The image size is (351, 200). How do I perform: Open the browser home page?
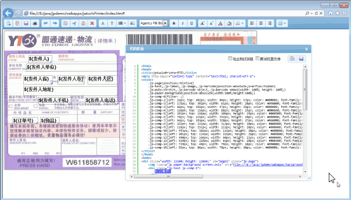point(330,13)
